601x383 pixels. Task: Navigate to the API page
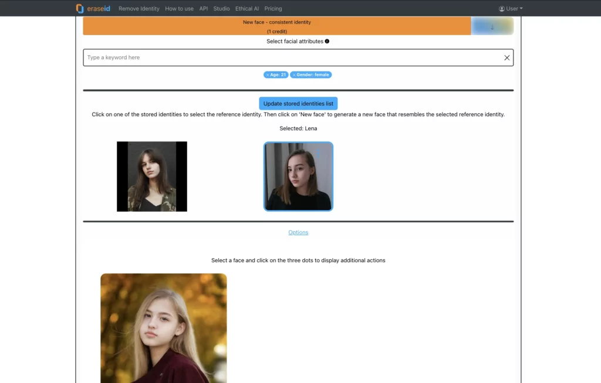[203, 8]
